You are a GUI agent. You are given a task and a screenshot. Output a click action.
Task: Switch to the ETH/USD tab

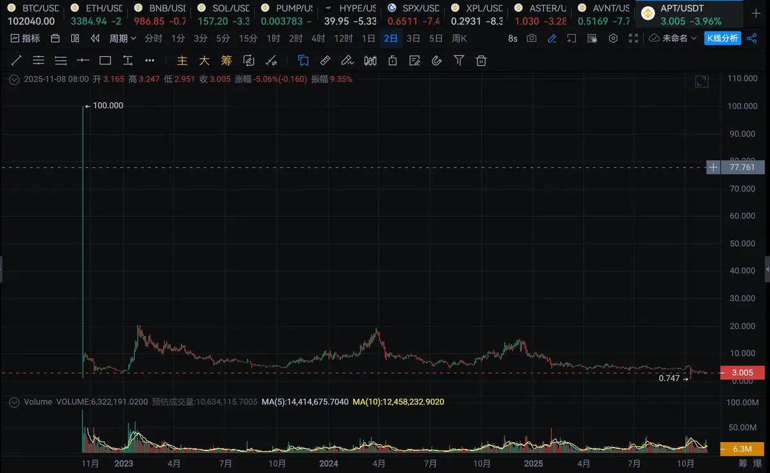coord(95,14)
